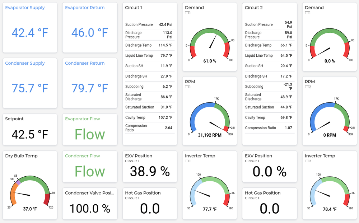
Task: Click the Inverter Temp TT2 gauge
Action: 330,192
